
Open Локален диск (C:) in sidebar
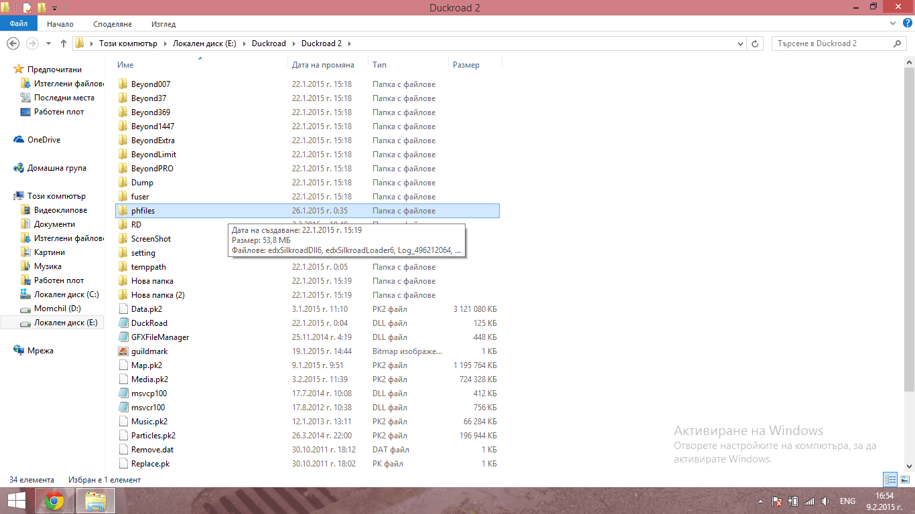(66, 294)
